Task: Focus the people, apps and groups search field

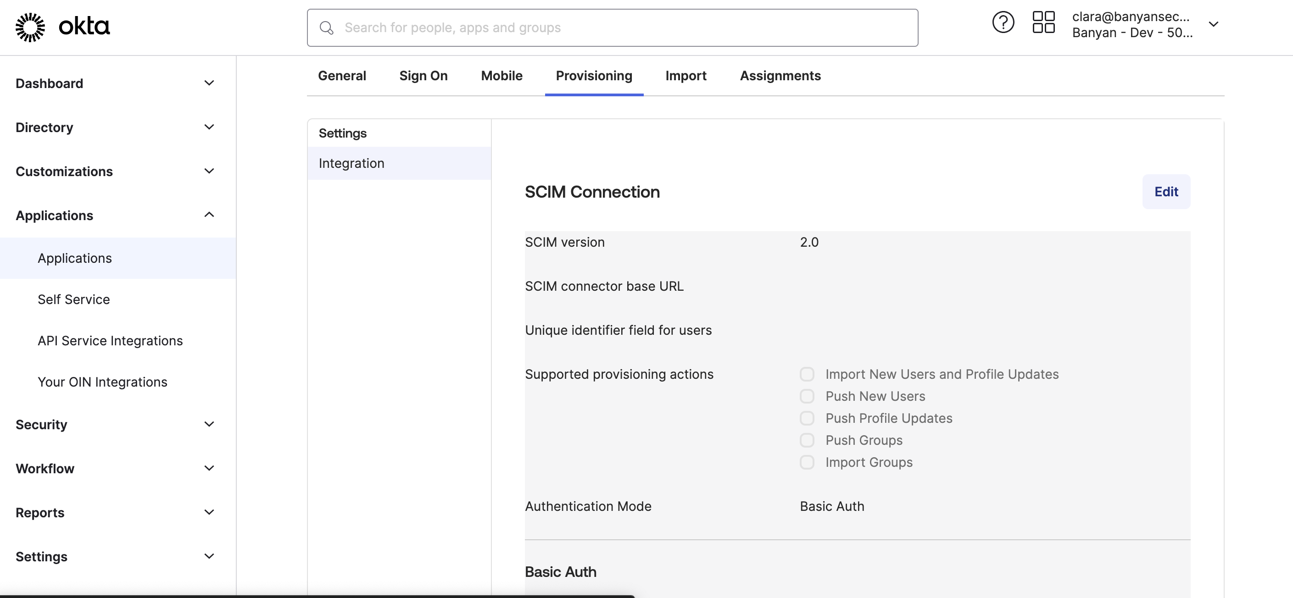Action: (x=622, y=28)
